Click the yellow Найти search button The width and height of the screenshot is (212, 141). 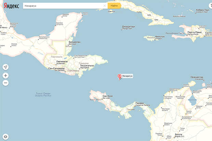click(x=114, y=6)
